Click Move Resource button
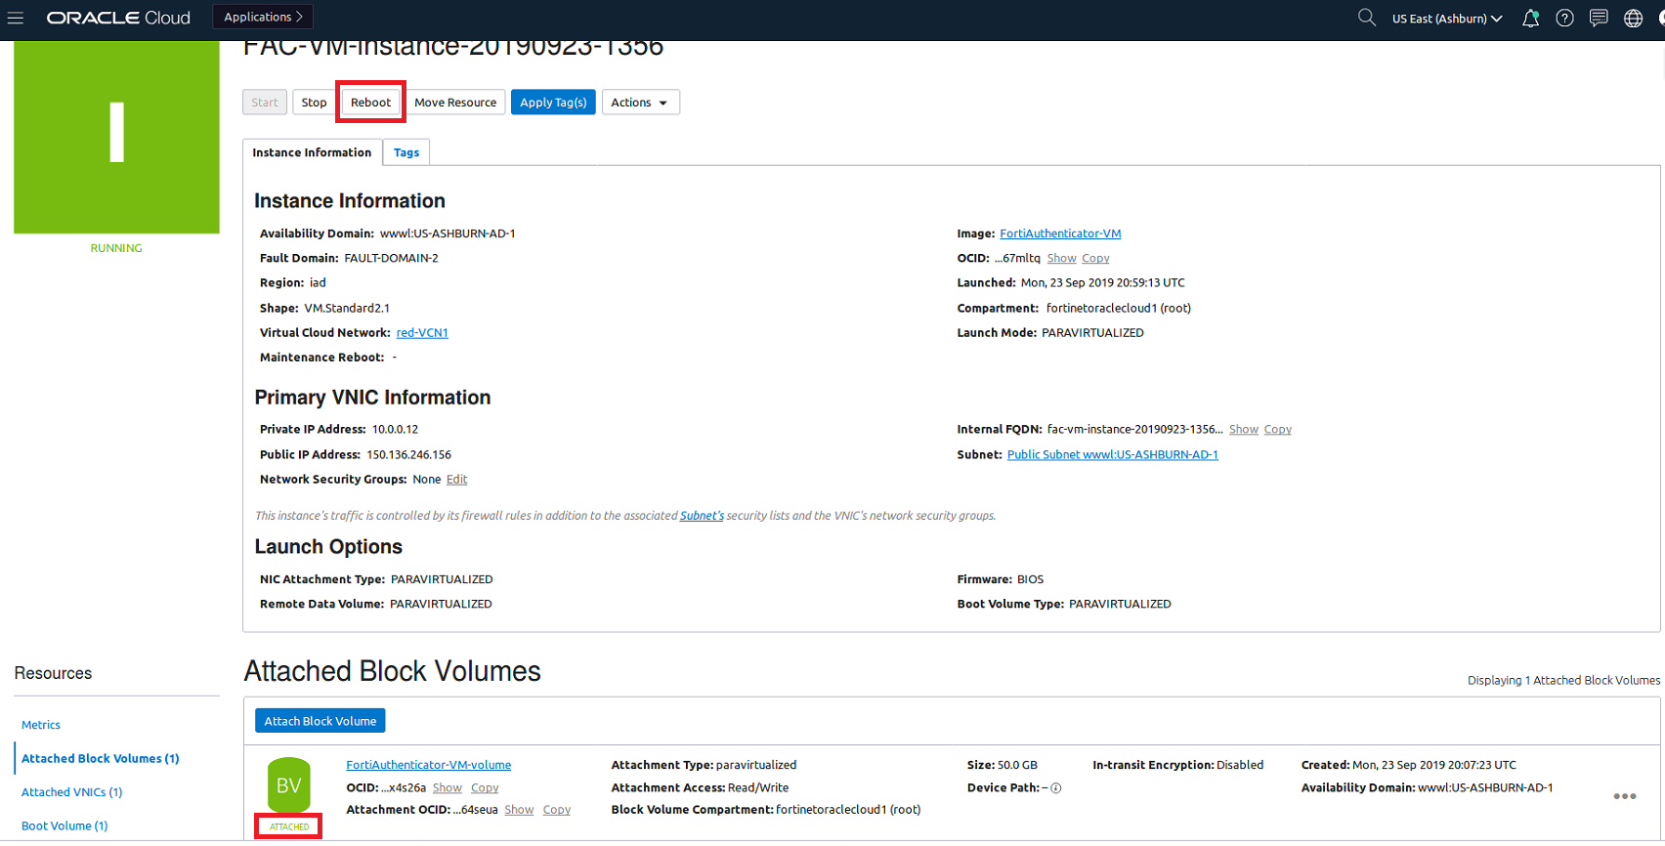Image resolution: width=1665 pixels, height=846 pixels. pos(455,103)
